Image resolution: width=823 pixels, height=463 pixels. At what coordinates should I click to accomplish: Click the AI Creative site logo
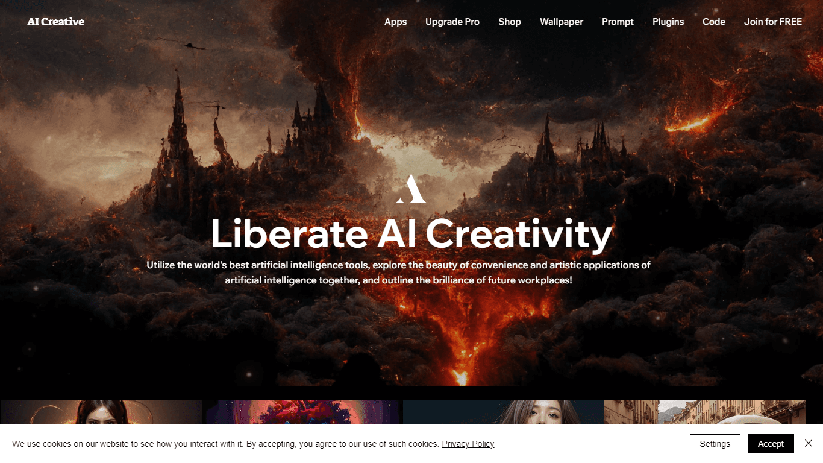click(x=55, y=22)
